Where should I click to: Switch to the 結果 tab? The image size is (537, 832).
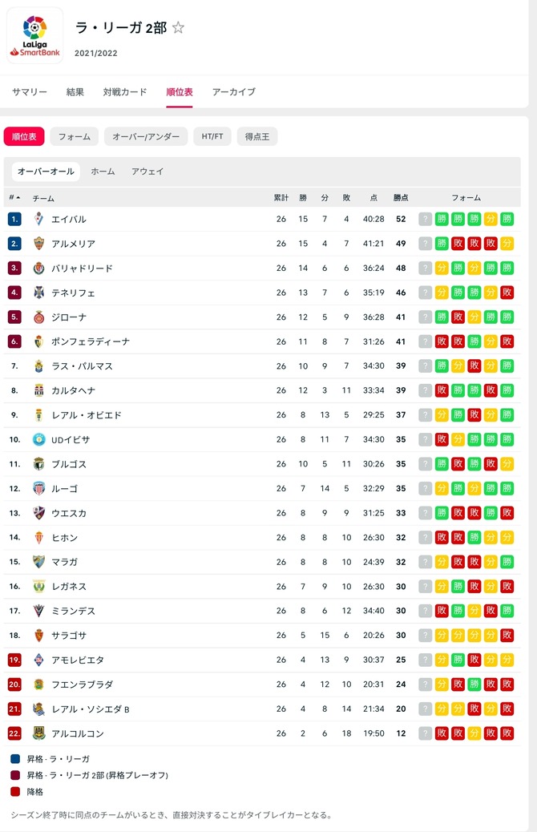(x=75, y=92)
